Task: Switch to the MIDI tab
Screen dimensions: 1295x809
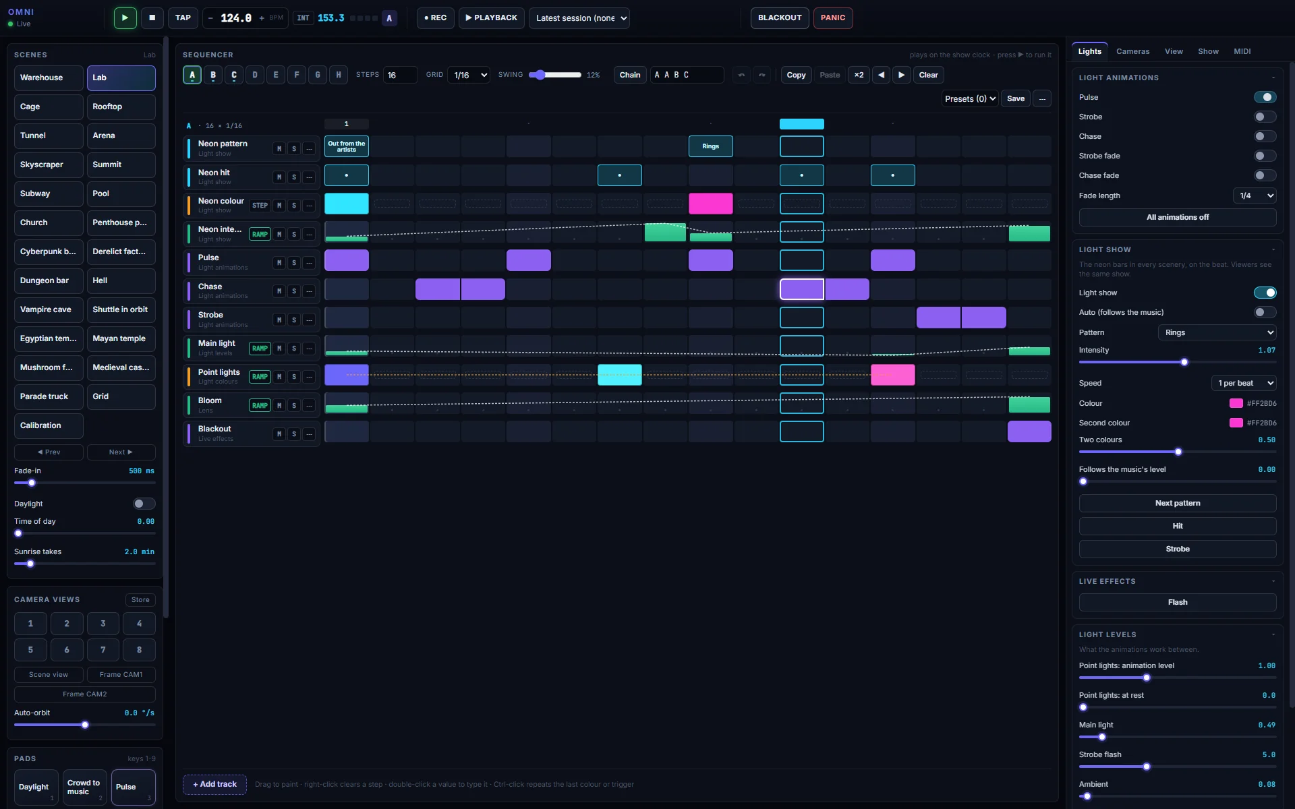Action: pos(1242,51)
